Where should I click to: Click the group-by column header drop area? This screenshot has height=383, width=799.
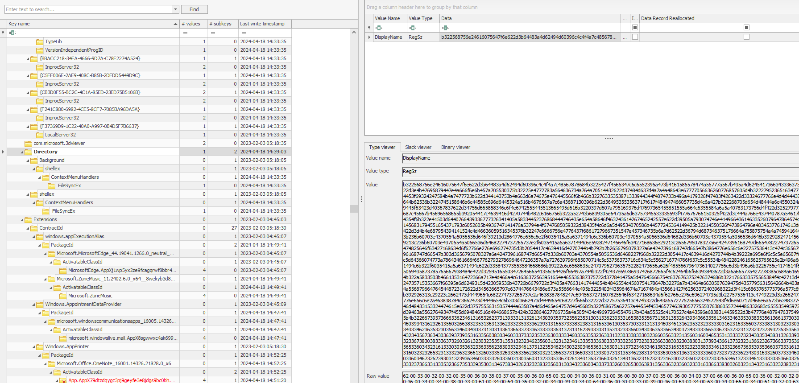point(582,7)
